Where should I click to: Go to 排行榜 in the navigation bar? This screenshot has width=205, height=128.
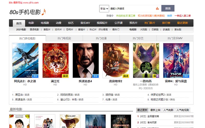tap(166, 23)
